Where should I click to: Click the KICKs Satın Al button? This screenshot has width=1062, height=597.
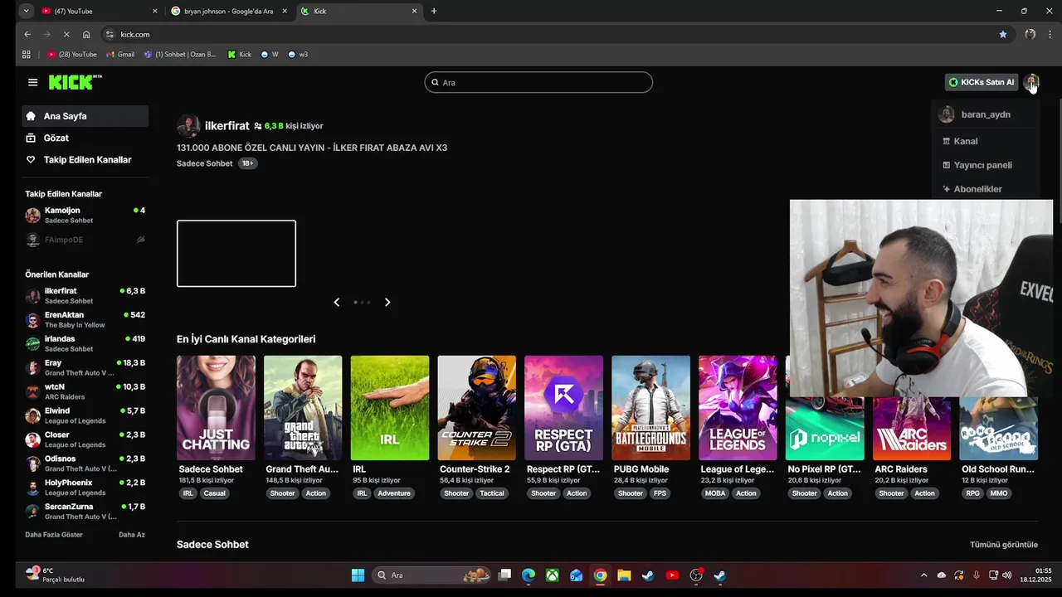[982, 82]
